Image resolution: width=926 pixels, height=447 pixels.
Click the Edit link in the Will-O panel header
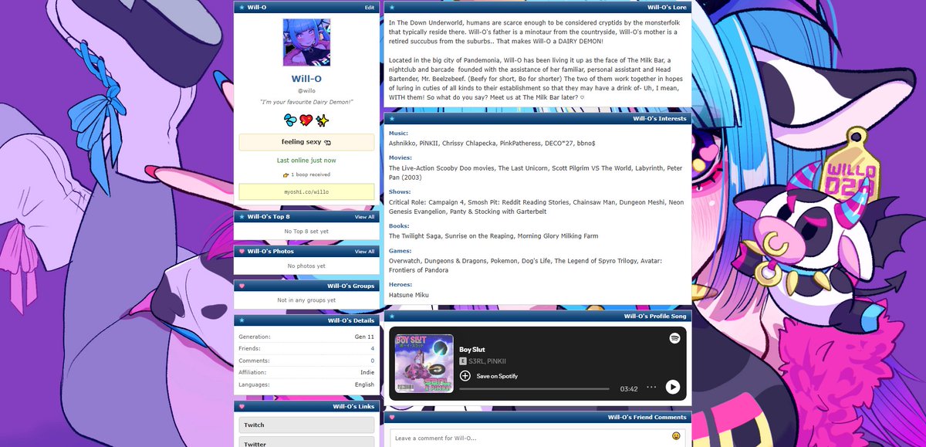(x=370, y=7)
